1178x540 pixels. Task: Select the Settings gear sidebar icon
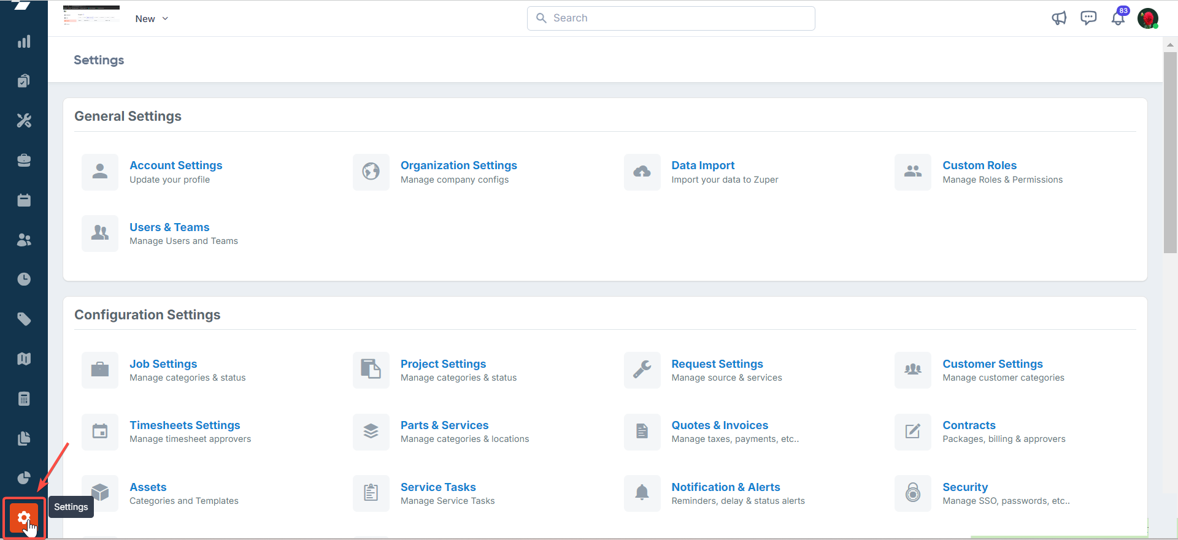(x=24, y=518)
